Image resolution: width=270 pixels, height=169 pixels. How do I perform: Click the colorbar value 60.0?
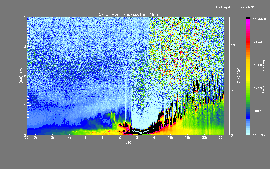[258, 111]
